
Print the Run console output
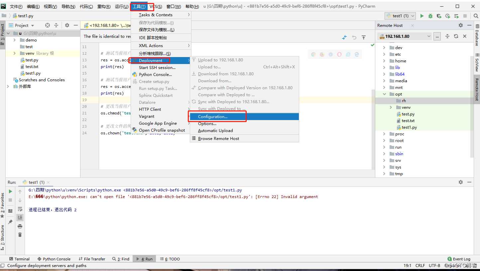[20, 226]
